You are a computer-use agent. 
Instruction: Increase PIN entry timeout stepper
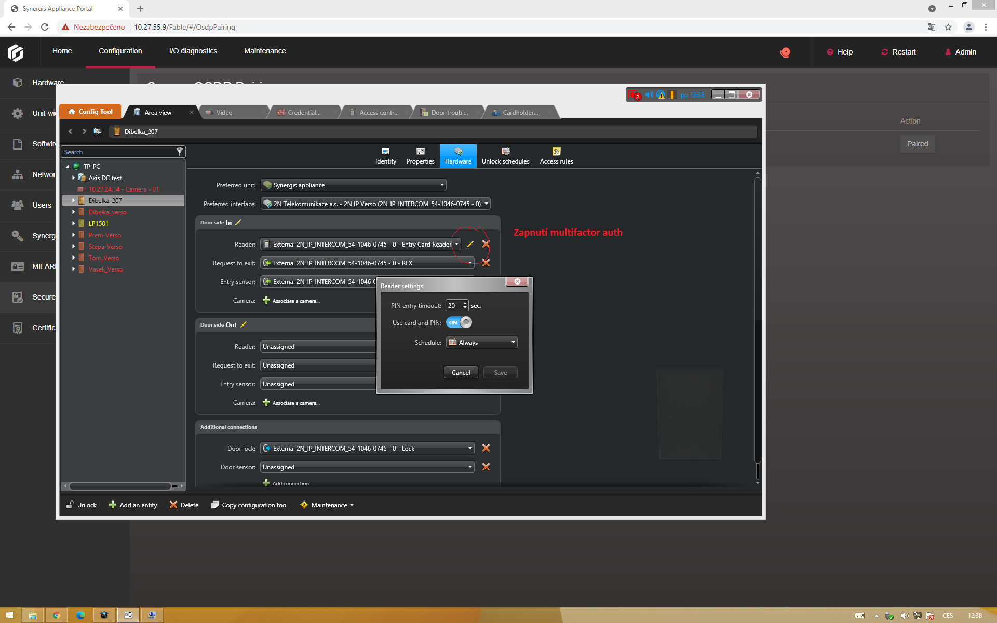465,303
